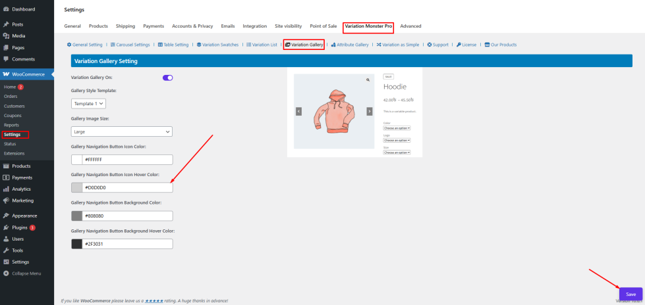Open Attribute Gallery sub-tab
645x305 pixels.
tap(350, 45)
